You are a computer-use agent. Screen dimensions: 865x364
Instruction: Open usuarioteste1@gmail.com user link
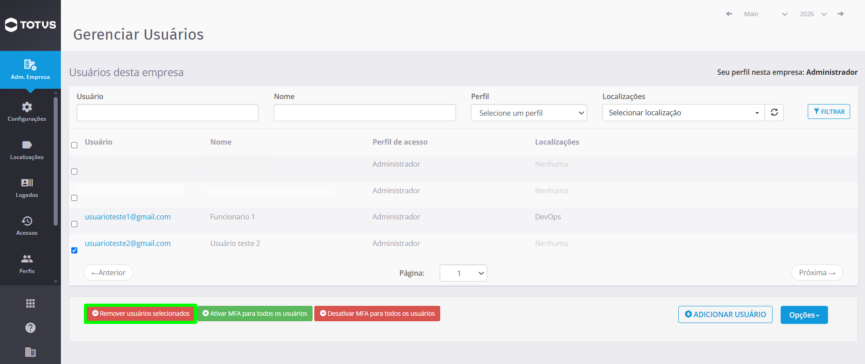click(128, 217)
